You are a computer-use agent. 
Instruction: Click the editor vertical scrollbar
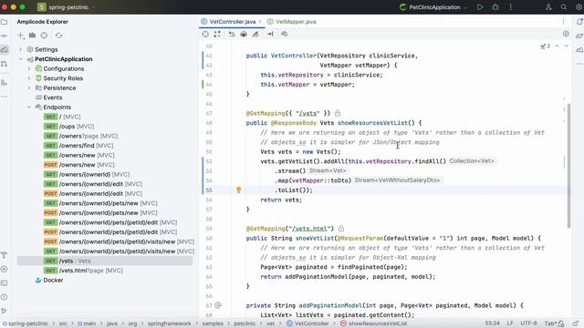coord(568,166)
